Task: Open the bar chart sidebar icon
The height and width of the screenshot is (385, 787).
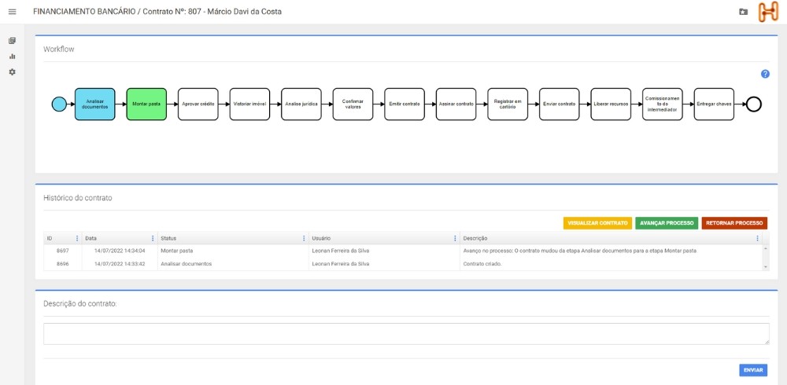Action: 12,56
